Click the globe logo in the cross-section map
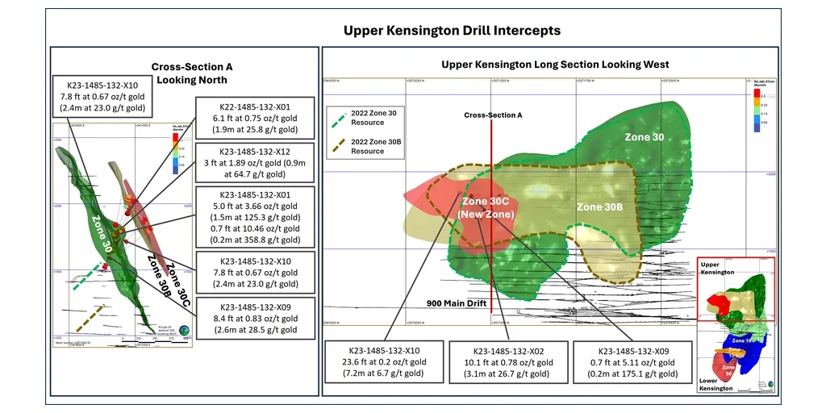This screenshot has width=826, height=413. 185,330
